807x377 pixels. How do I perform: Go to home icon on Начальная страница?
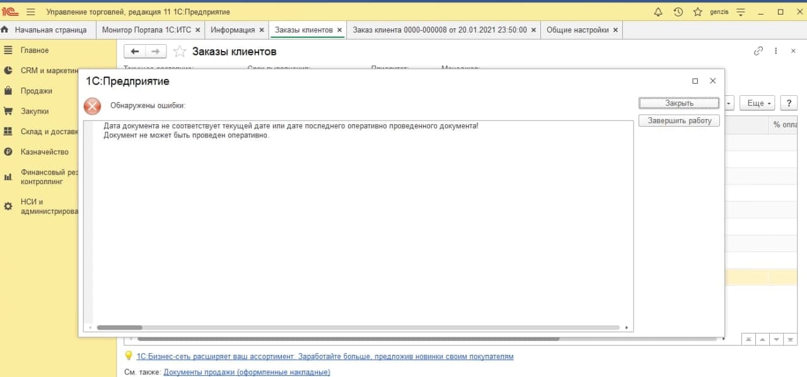5,30
